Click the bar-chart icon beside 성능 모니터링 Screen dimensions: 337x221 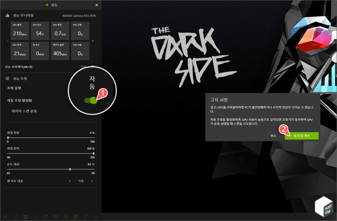click(7, 15)
